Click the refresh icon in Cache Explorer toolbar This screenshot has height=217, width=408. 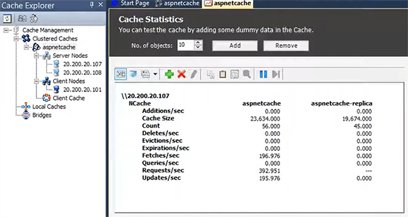[x=7, y=19]
